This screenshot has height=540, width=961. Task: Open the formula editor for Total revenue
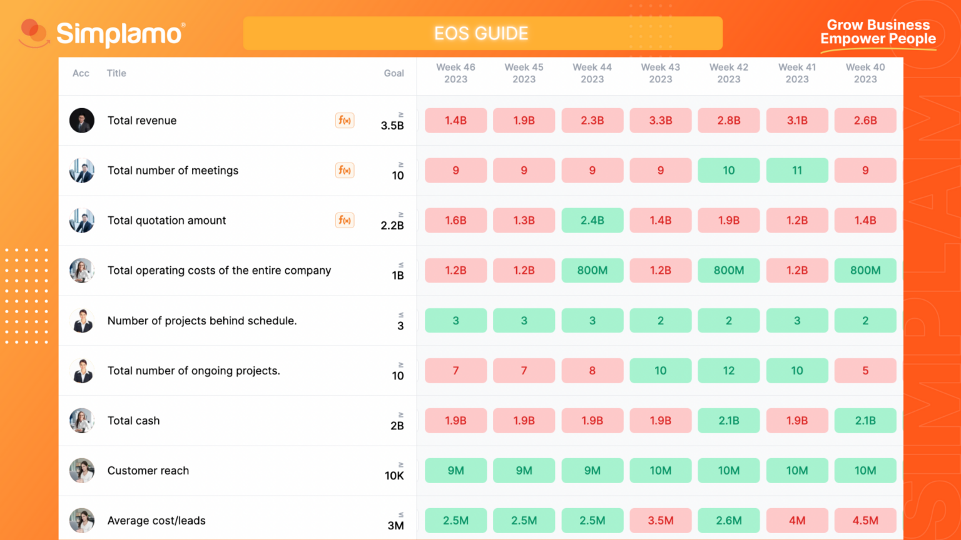(345, 120)
